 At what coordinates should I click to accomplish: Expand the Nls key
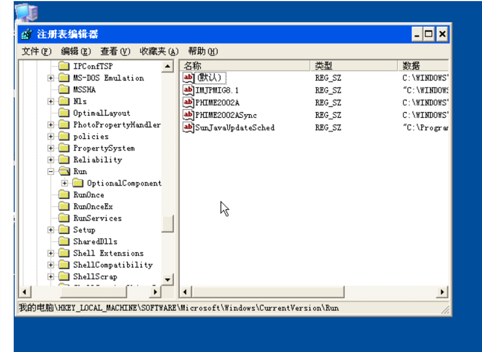pyautogui.click(x=51, y=101)
